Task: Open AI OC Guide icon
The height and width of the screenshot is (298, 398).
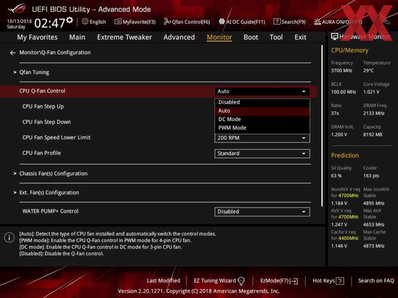Action: point(222,22)
